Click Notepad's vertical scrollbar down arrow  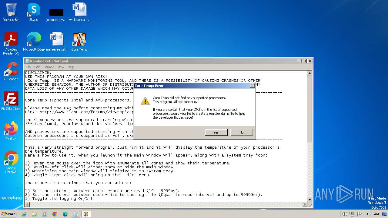point(309,200)
